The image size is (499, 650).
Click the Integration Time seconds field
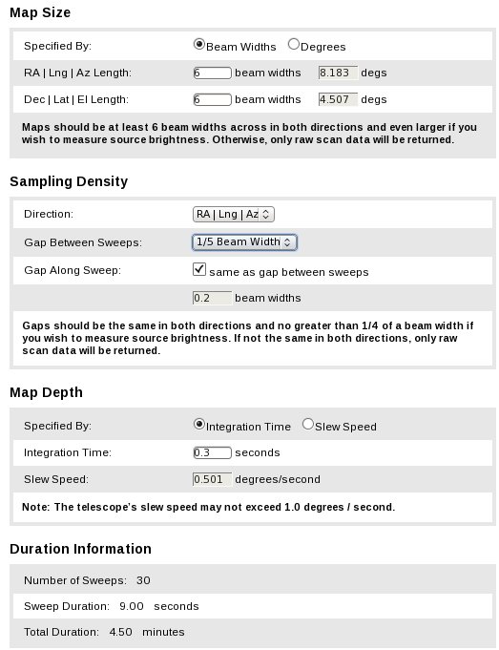(212, 452)
